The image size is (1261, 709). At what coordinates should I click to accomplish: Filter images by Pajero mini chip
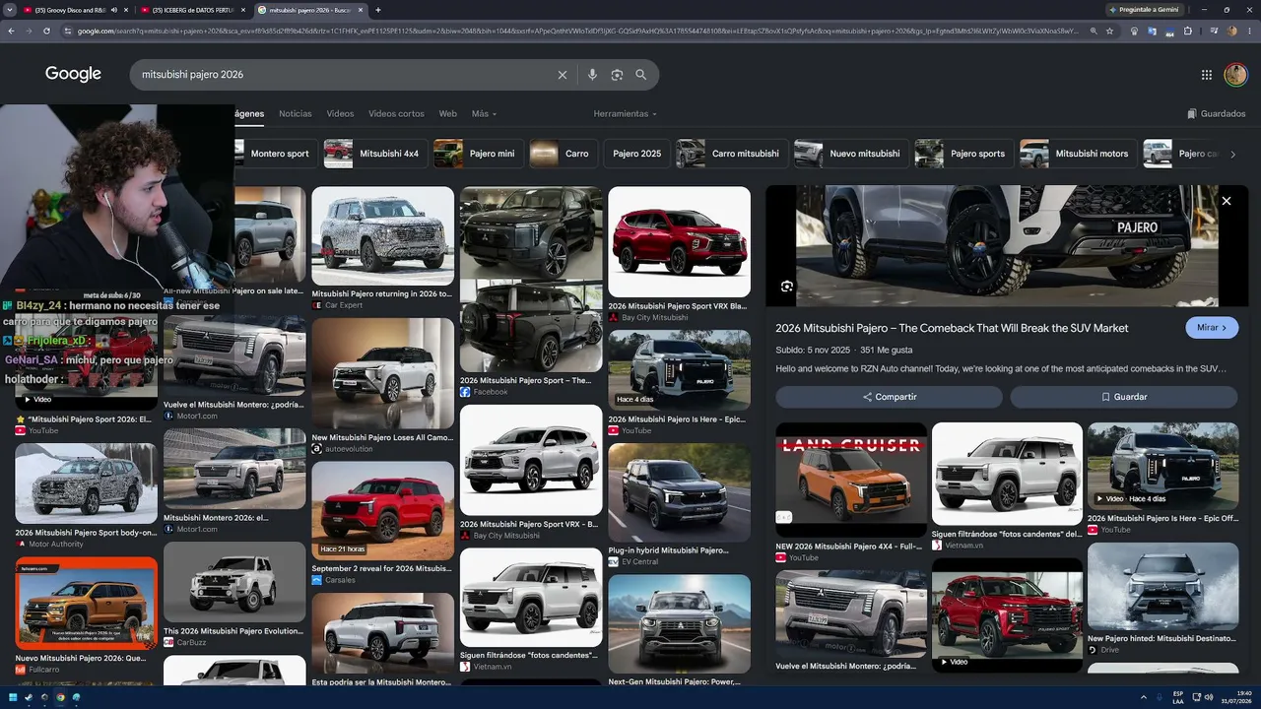477,154
